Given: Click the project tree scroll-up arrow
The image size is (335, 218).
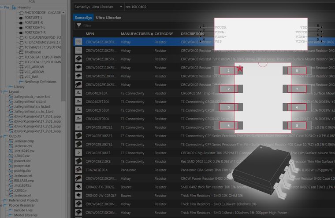Looking at the screenshot, I should click(x=63, y=13).
